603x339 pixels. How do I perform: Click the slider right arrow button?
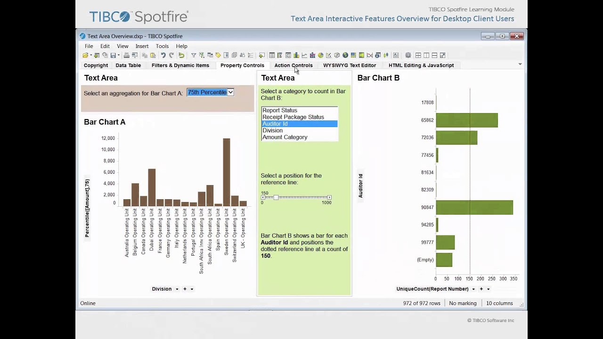(329, 197)
